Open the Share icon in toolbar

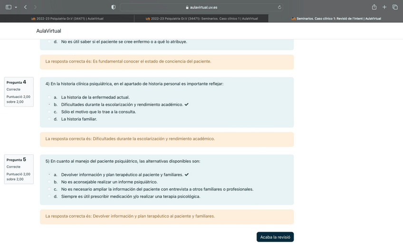tap(374, 7)
